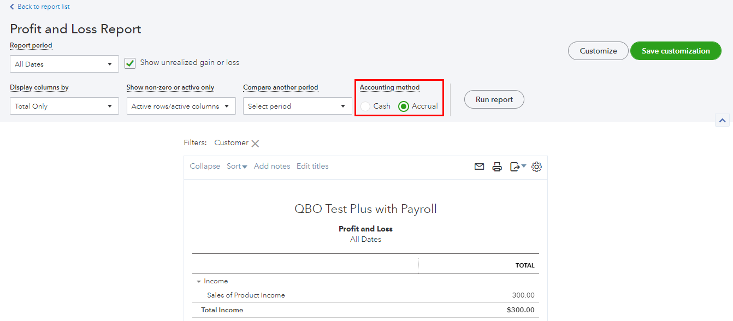
Task: Open the Sort menu
Action: 237,167
